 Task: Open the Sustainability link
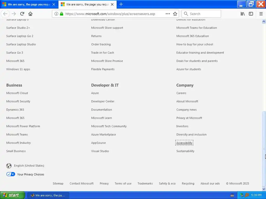click(185, 151)
